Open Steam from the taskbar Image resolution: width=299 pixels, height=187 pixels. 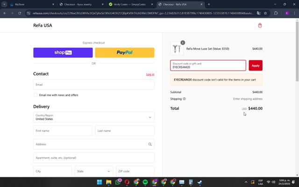click(x=199, y=182)
